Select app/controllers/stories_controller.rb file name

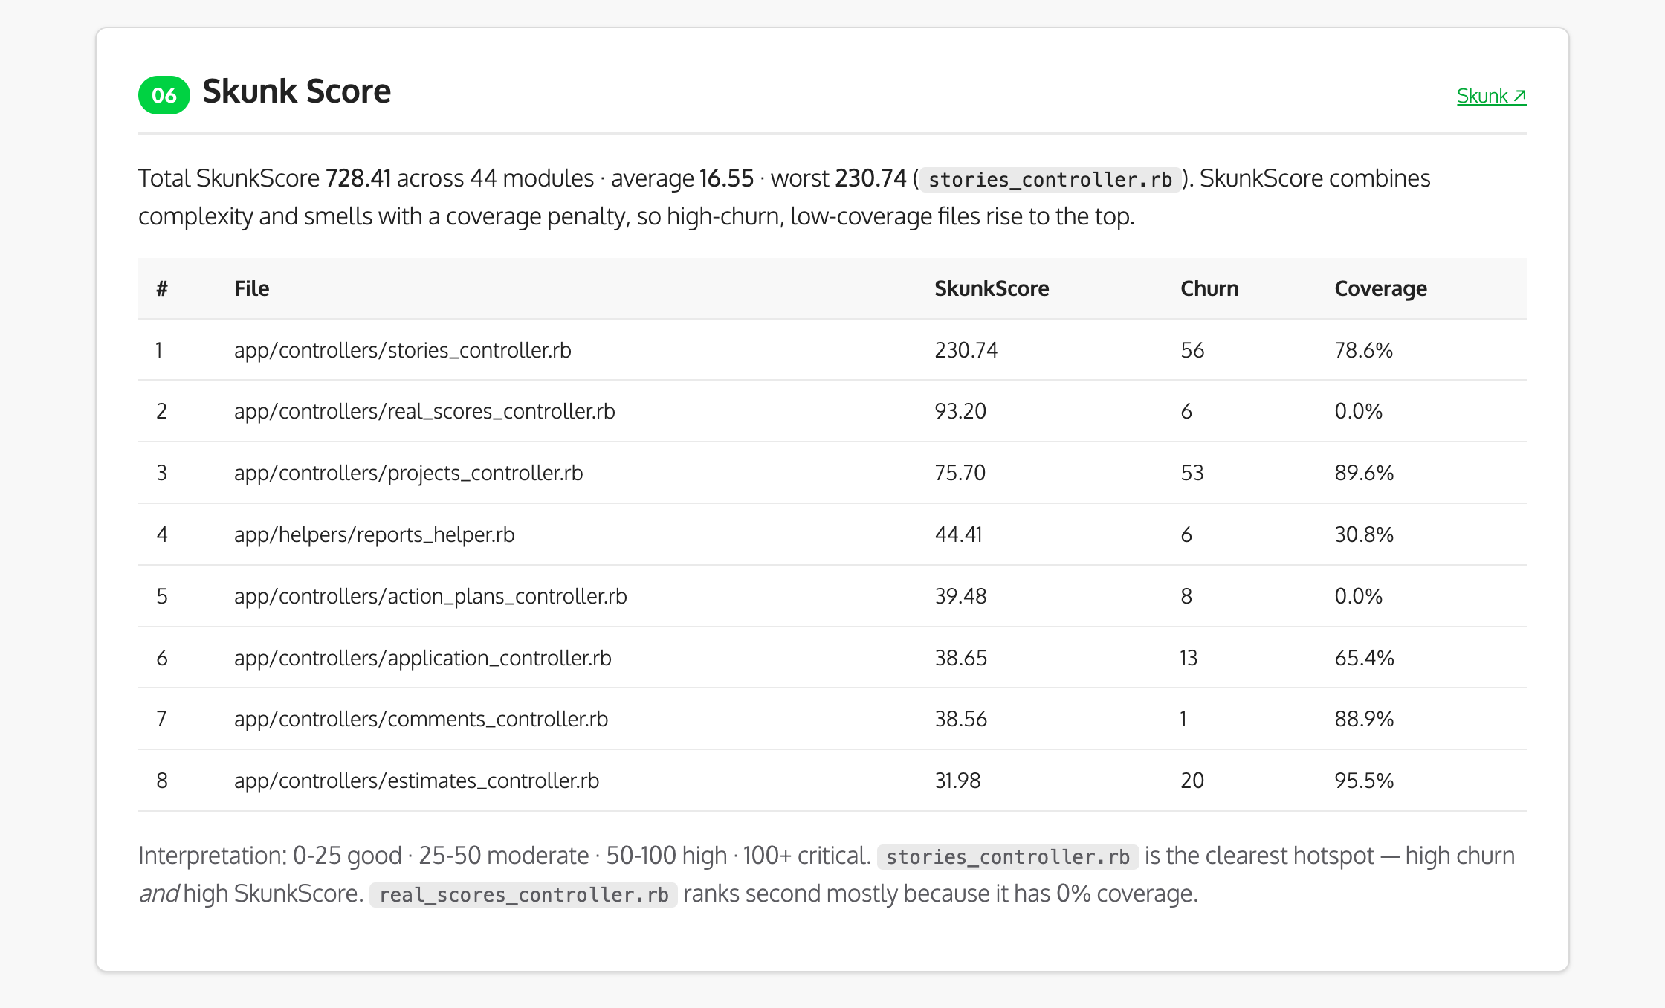[403, 350]
